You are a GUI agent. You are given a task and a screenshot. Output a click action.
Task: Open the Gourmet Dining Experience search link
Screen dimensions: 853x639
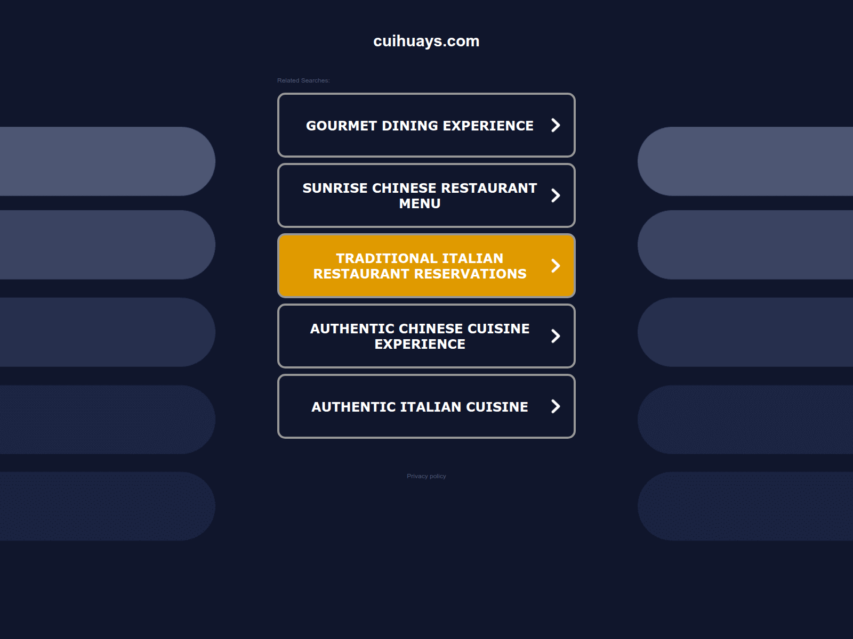(420, 126)
